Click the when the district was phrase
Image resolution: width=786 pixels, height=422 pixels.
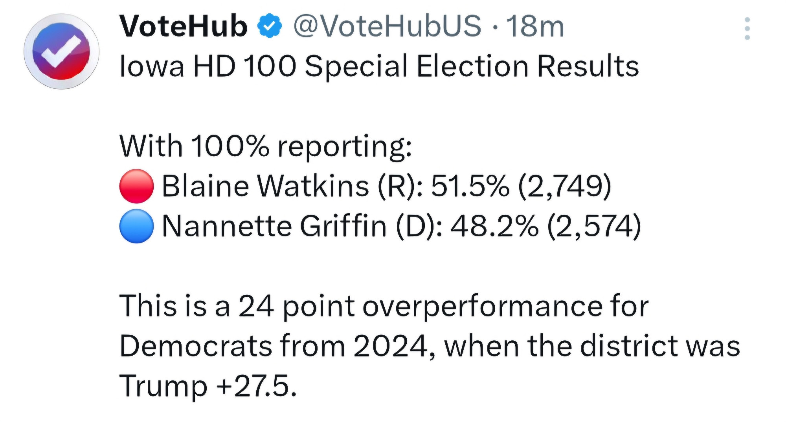[x=592, y=346]
